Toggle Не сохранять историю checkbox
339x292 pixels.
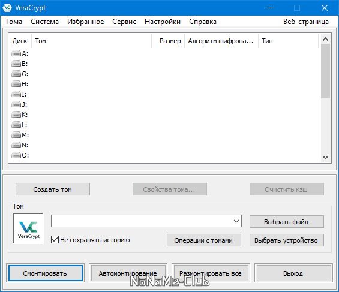55,240
